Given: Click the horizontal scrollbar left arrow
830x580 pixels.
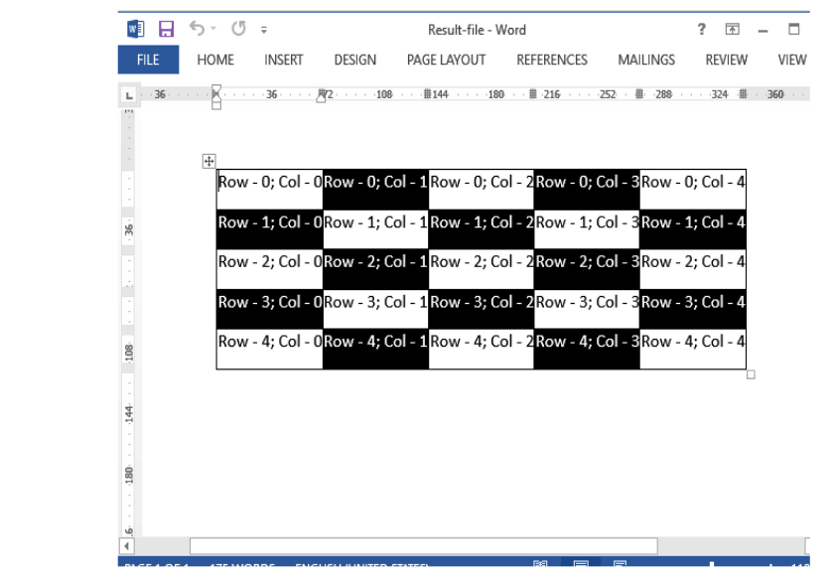Looking at the screenshot, I should (x=126, y=545).
